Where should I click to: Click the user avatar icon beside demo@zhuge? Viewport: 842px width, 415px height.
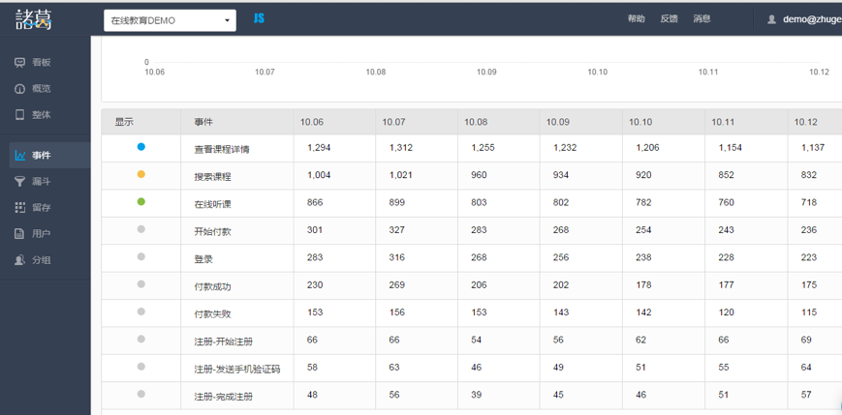771,19
